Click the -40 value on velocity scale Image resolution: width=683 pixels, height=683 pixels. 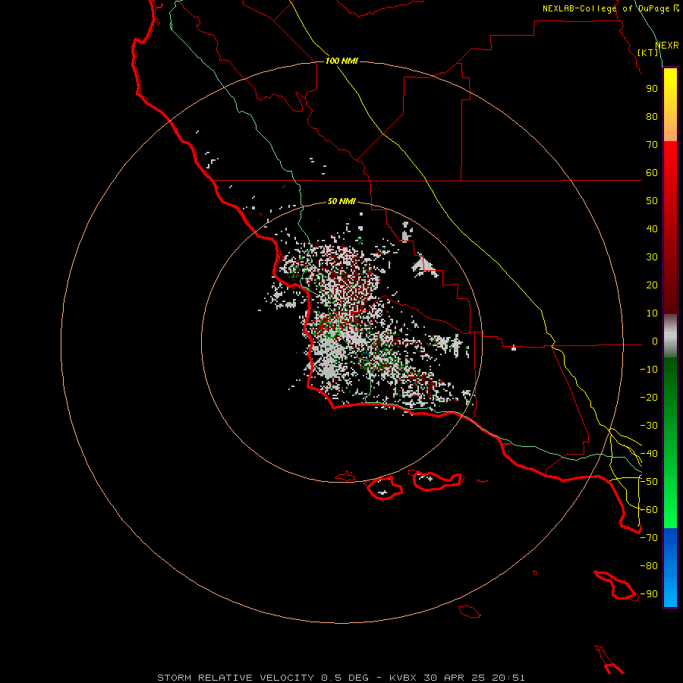pos(649,454)
